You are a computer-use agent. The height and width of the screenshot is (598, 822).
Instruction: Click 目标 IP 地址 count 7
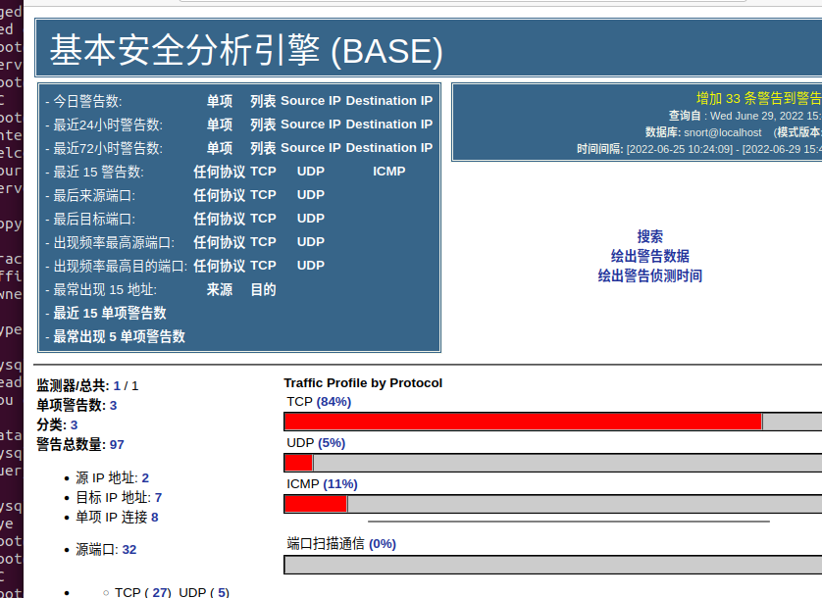tap(158, 497)
